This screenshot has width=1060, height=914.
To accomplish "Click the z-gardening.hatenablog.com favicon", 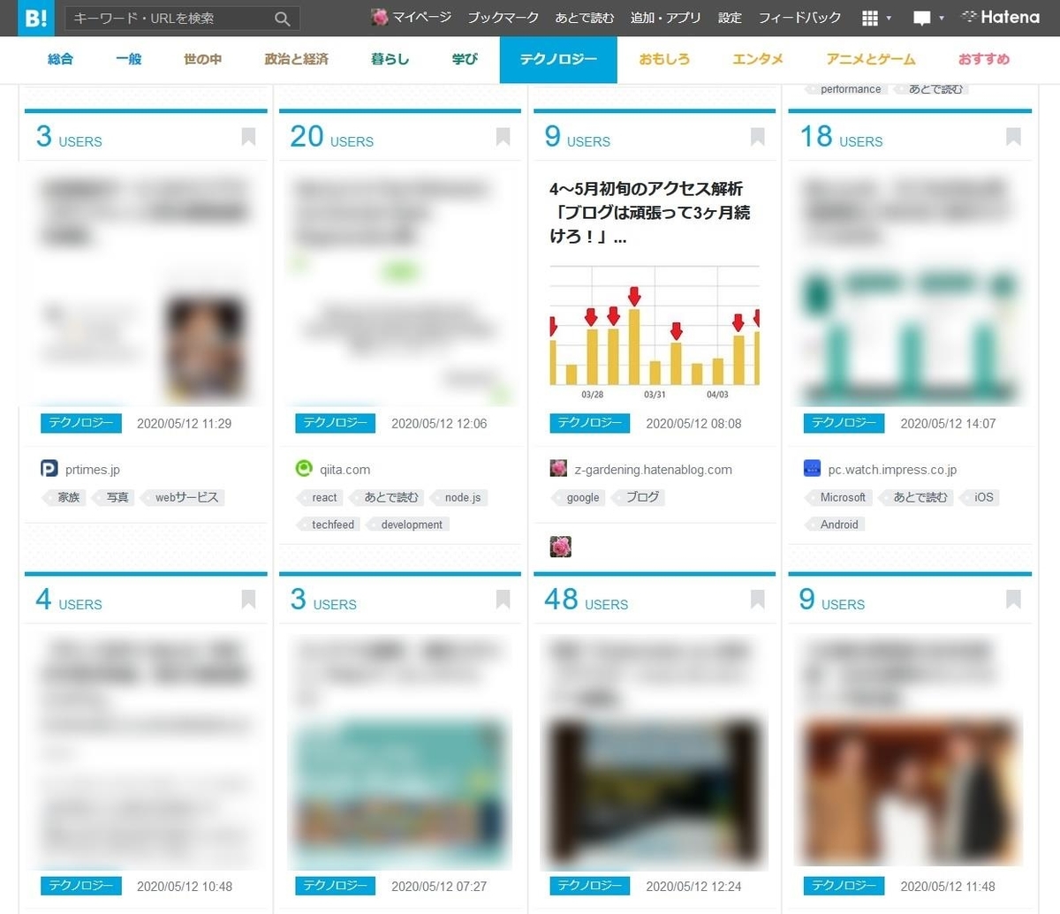I will coord(558,469).
